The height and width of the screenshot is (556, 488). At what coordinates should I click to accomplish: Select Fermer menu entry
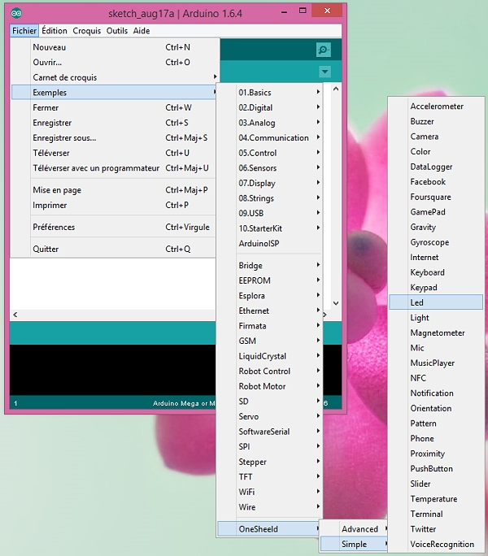point(114,107)
